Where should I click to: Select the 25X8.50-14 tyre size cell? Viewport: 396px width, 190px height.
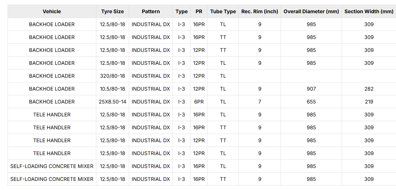click(x=112, y=102)
